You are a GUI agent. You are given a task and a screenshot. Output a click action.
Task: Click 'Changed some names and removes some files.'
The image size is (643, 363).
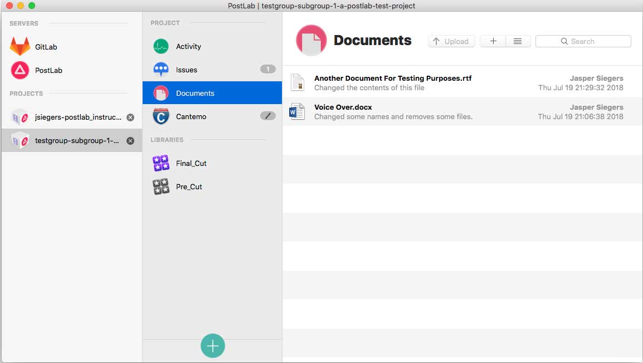(393, 117)
